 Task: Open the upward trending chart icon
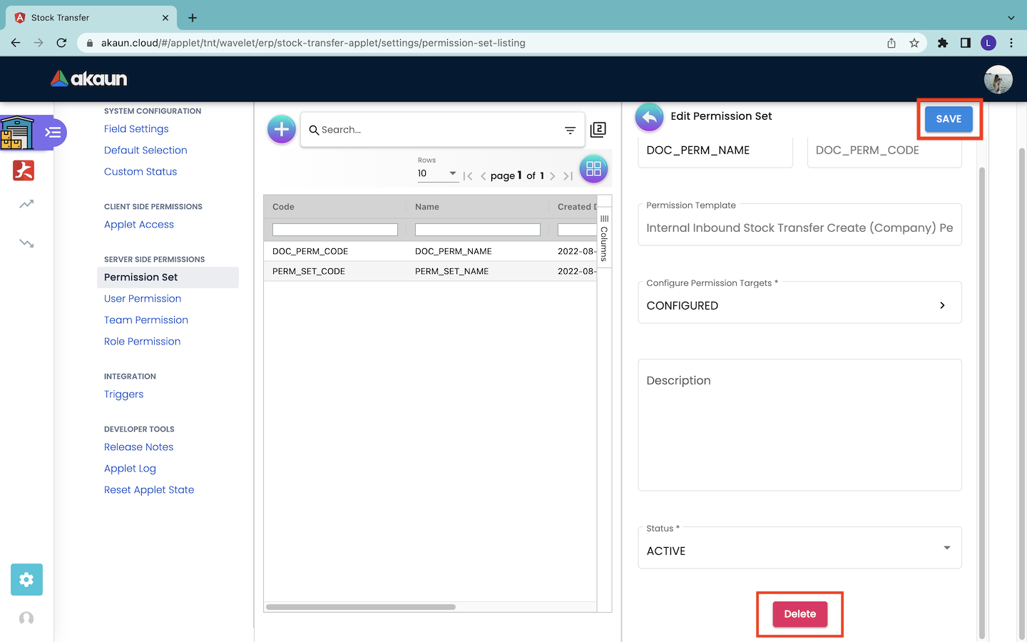pos(26,205)
